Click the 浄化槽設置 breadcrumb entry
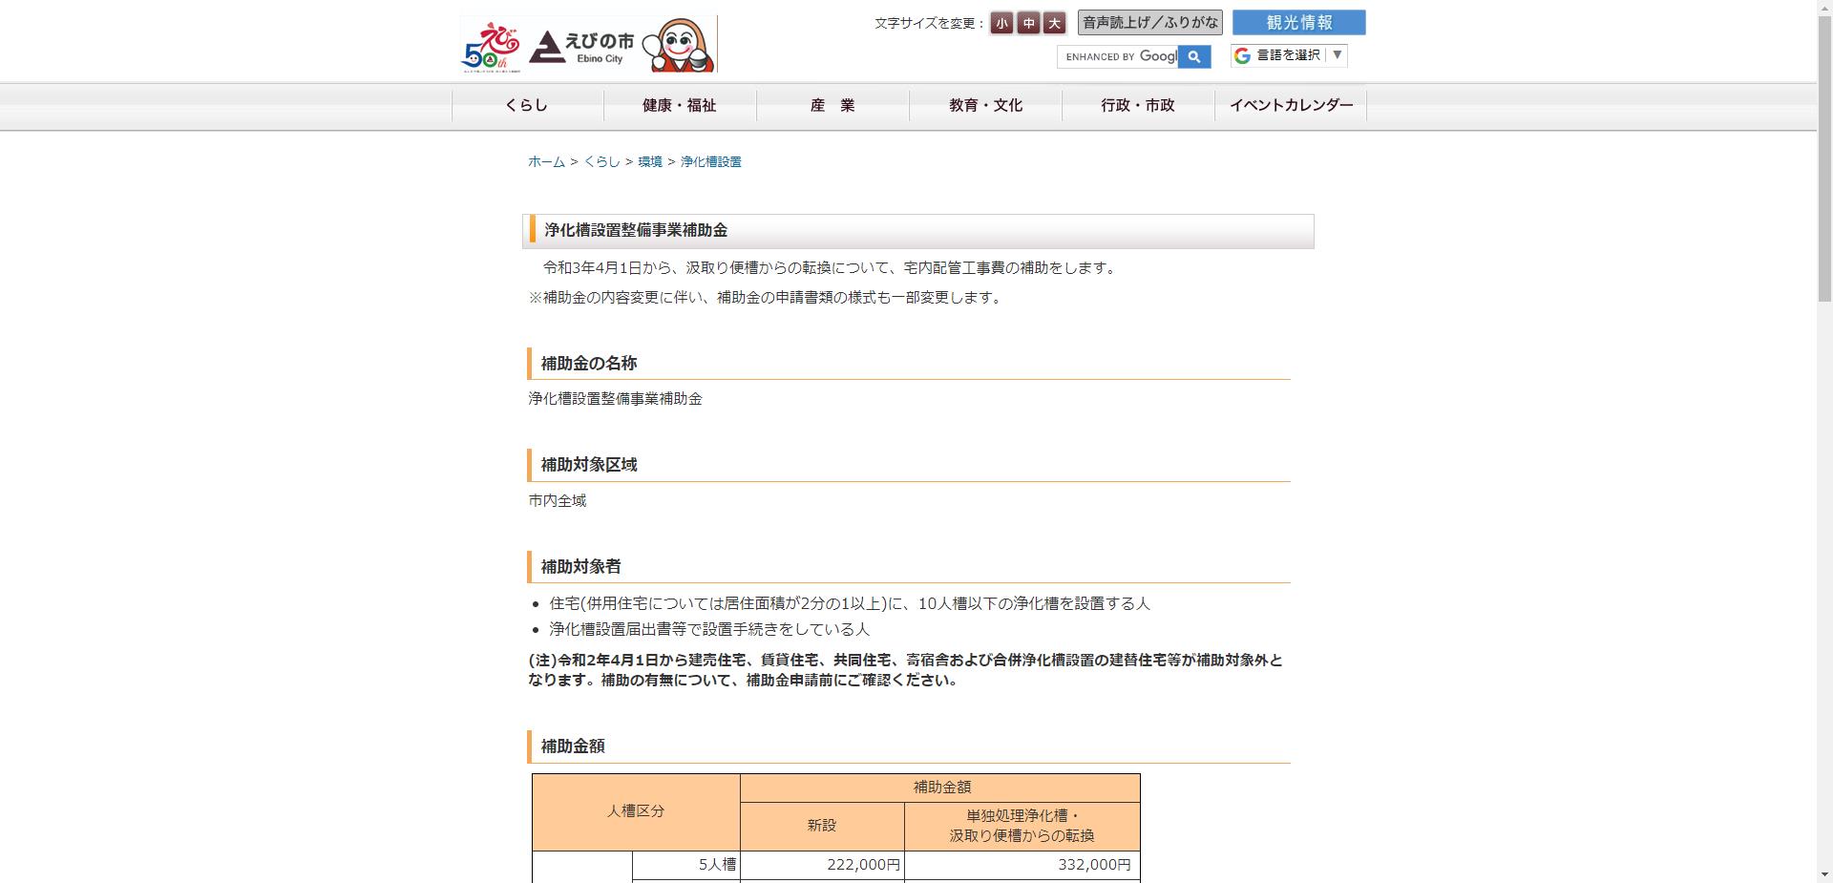1833x883 pixels. [x=711, y=161]
